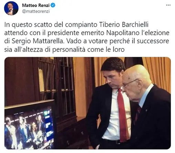The height and width of the screenshot is (153, 175).
Task: Click the TV monitor shown in the photo
Action: (x=30, y=125)
